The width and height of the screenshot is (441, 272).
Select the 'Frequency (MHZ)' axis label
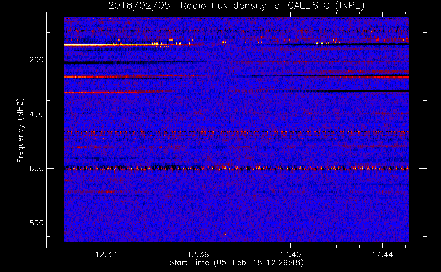coord(20,131)
